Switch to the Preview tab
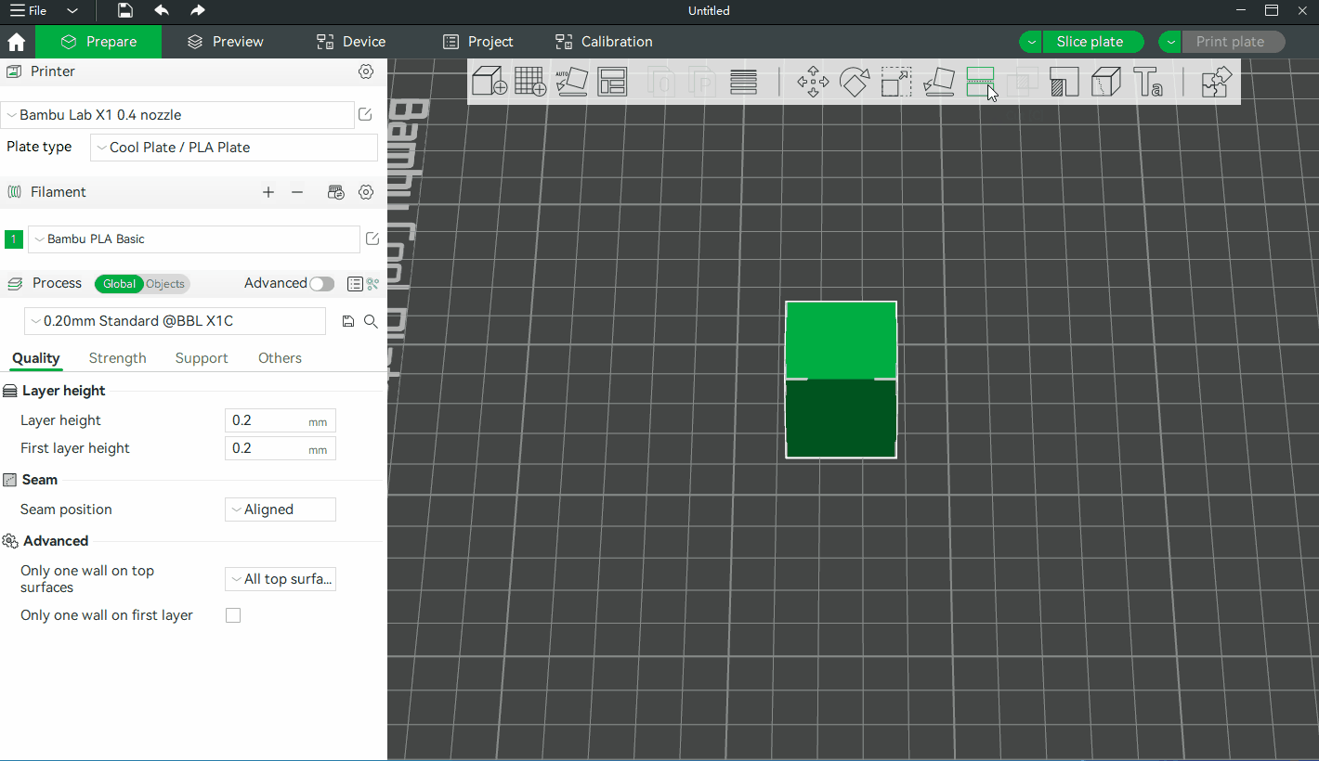The width and height of the screenshot is (1319, 761). pos(226,42)
